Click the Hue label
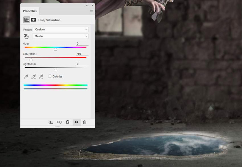This screenshot has height=167, width=242. coord(26,44)
